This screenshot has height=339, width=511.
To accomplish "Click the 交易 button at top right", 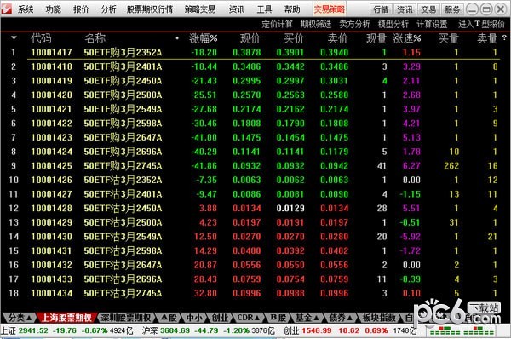I will (428, 9).
